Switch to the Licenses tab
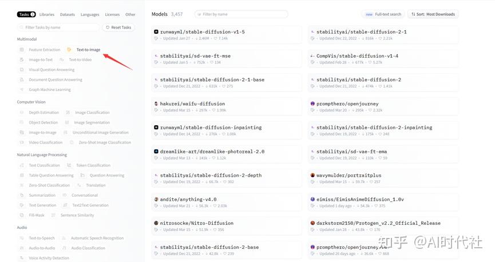495x262 pixels. [112, 14]
